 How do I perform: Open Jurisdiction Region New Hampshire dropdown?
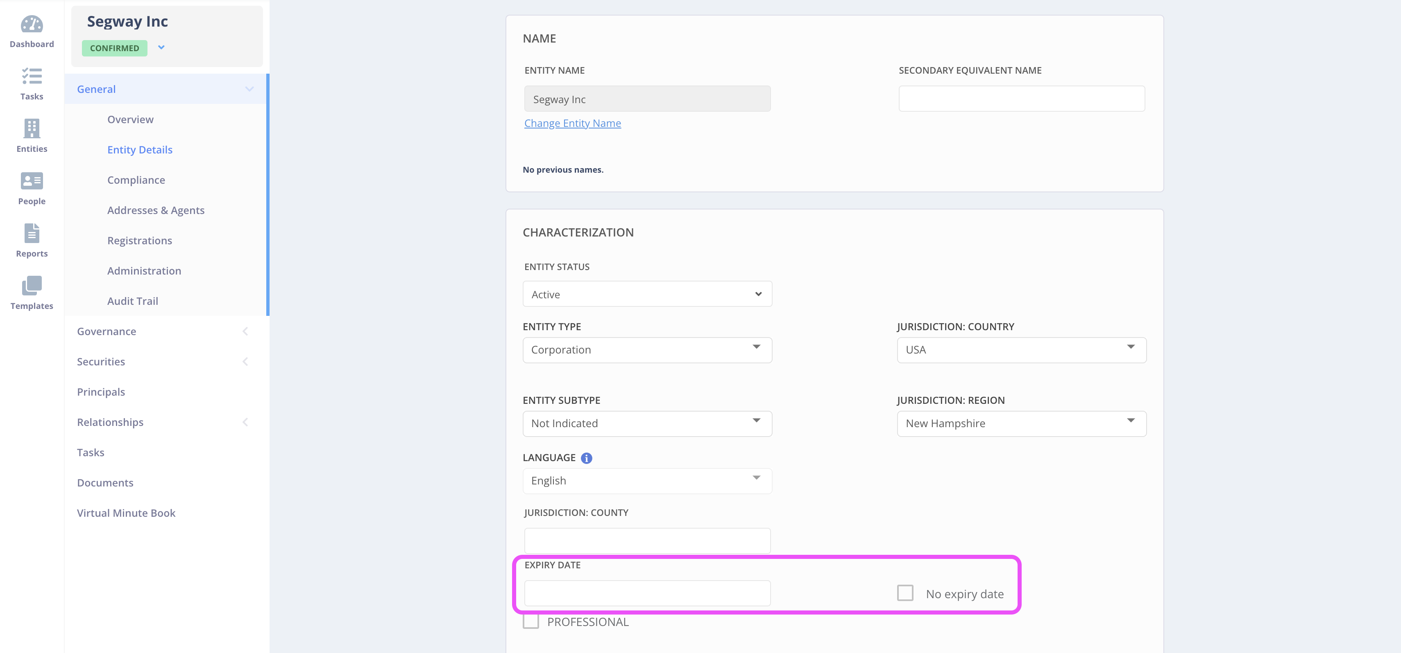pos(1021,424)
